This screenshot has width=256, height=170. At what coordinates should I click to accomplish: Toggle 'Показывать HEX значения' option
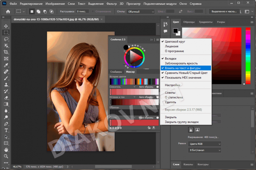click(182, 77)
